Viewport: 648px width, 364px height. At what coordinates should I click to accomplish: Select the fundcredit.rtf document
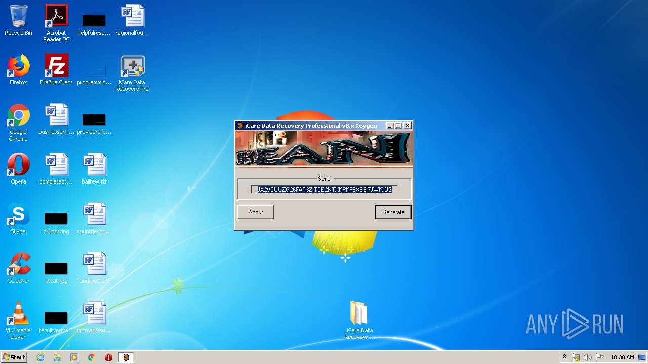(94, 268)
